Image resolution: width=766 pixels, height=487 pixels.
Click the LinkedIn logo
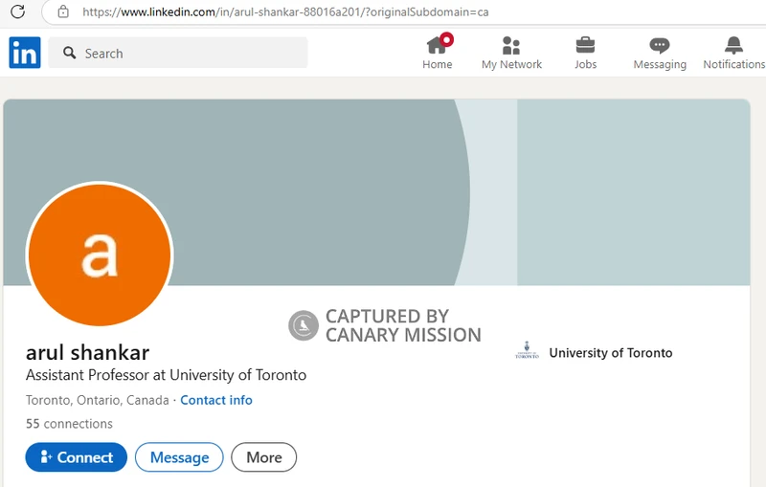tap(25, 53)
